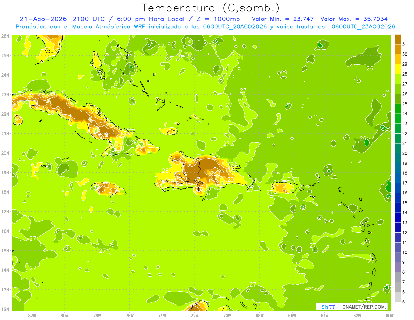This screenshot has height=320, width=414.
Task: Click the '30' label on the color scale
Action: [405, 54]
